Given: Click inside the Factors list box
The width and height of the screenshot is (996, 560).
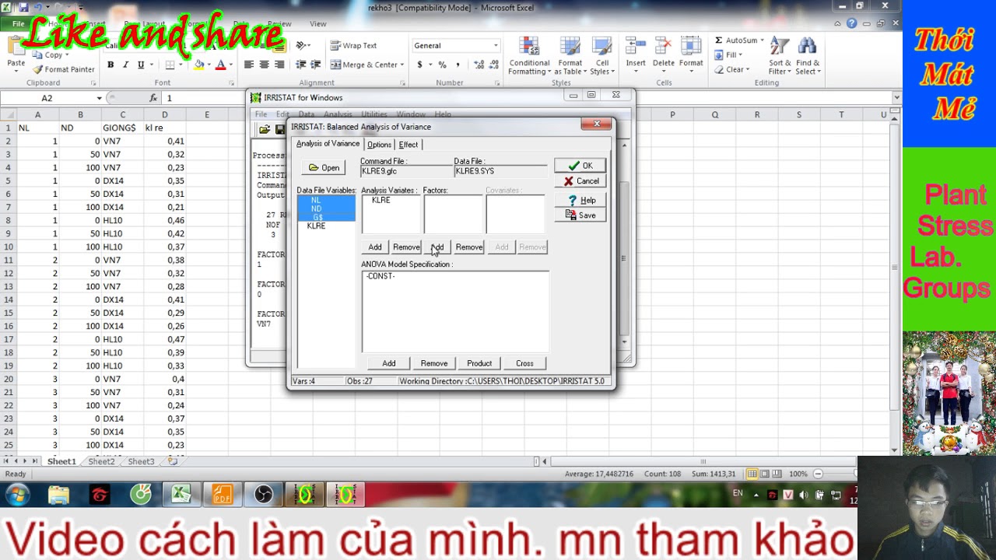Looking at the screenshot, I should click(454, 214).
